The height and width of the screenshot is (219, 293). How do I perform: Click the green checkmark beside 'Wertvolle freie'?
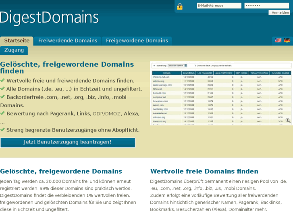[2, 80]
